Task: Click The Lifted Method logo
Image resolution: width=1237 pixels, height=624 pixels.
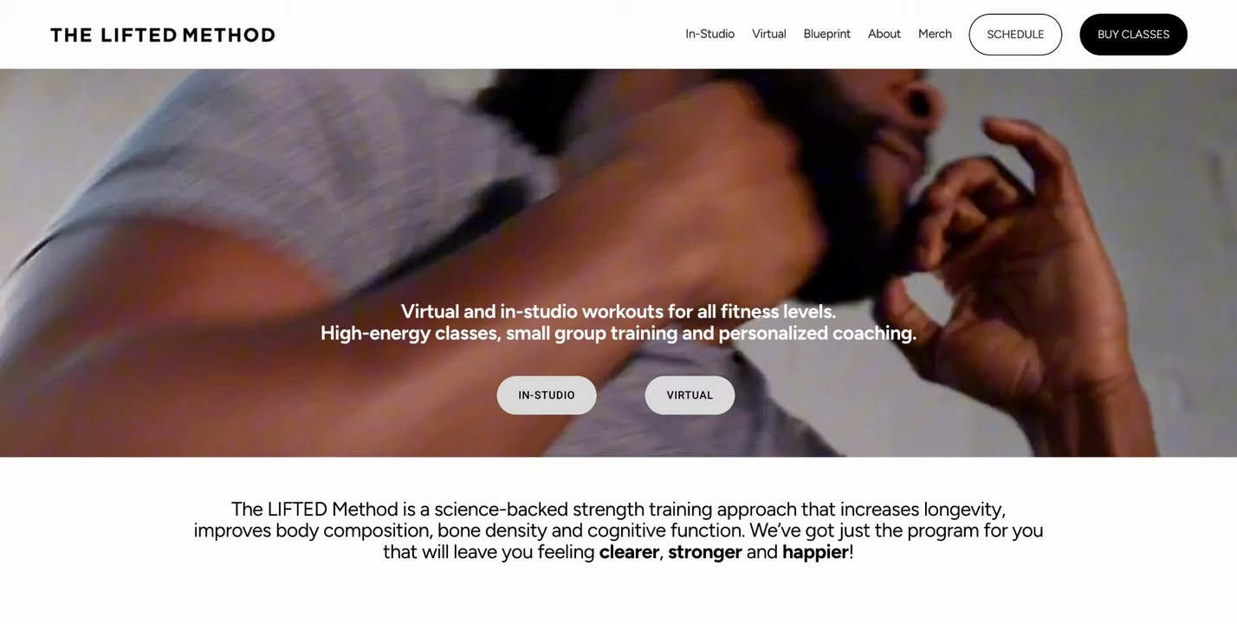Action: click(162, 35)
